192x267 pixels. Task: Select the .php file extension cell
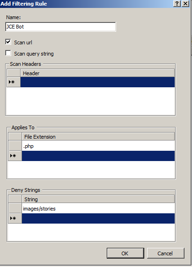98,146
